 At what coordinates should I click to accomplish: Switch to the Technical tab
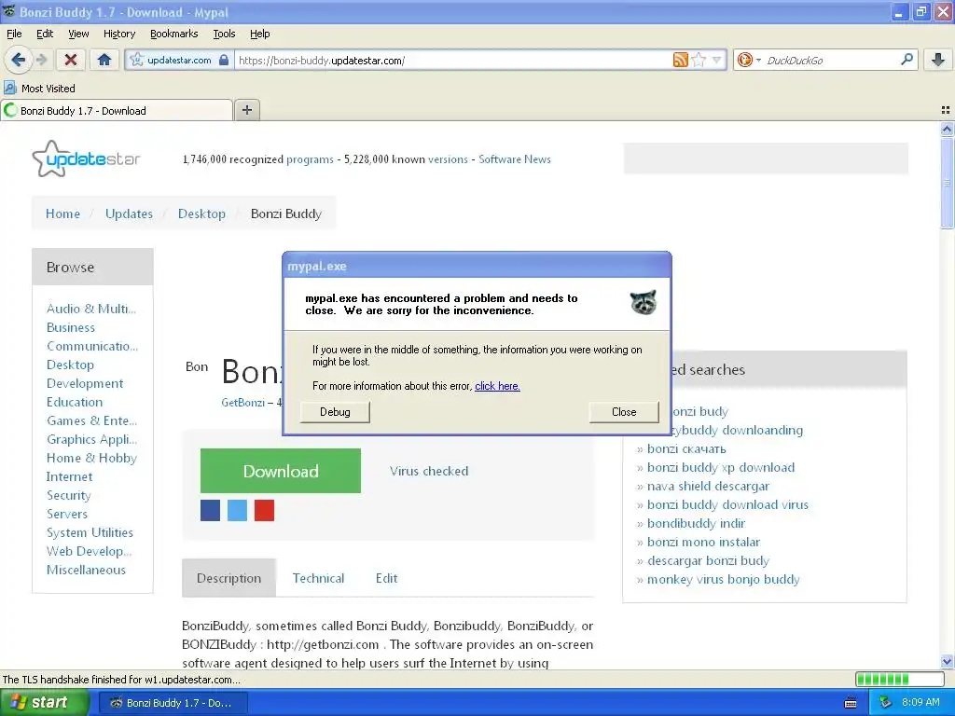(x=318, y=578)
